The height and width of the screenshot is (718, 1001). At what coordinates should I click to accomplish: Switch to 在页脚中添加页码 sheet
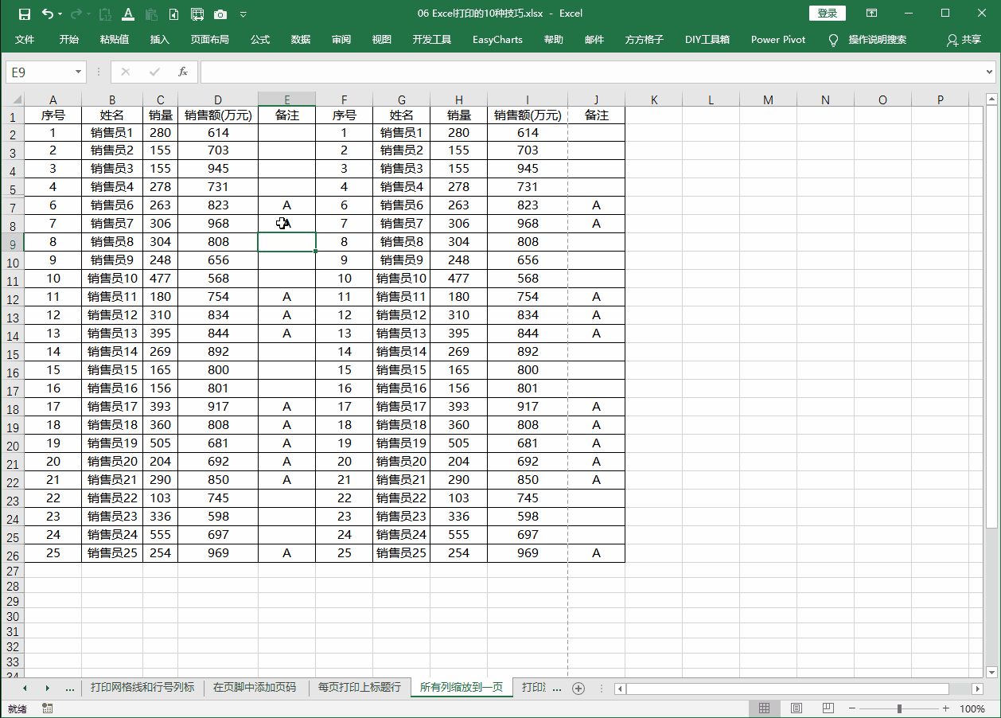255,688
